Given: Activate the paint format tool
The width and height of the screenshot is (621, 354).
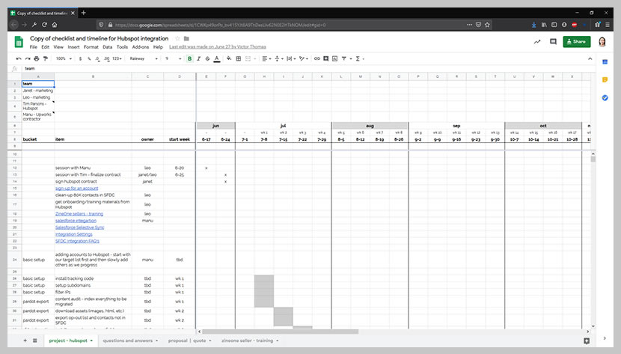Looking at the screenshot, I should click(46, 58).
